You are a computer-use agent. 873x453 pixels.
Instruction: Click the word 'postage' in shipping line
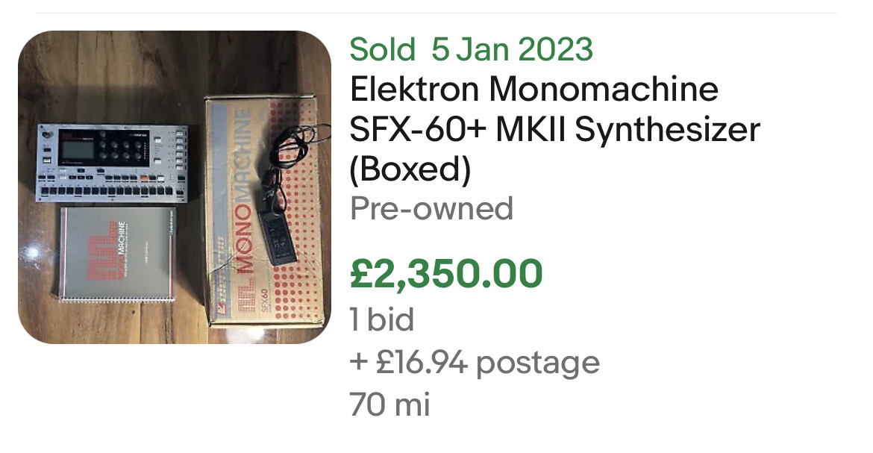click(538, 363)
